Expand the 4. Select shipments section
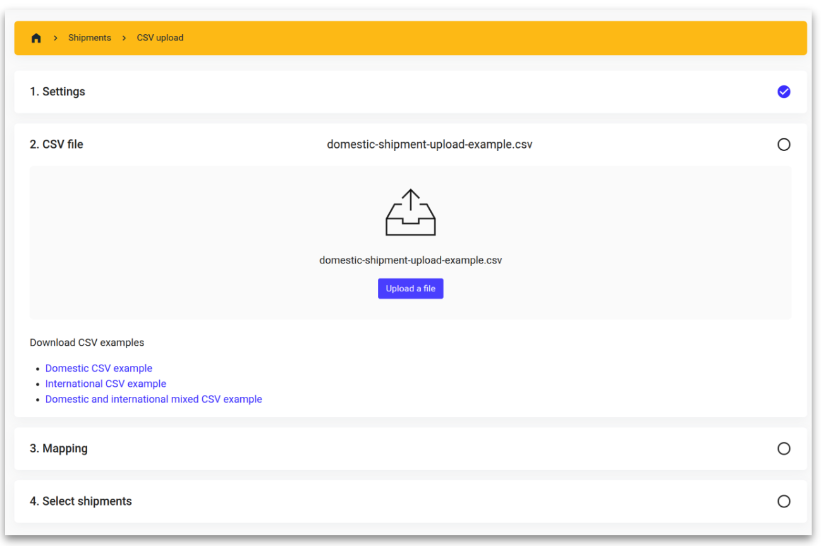The width and height of the screenshot is (821, 546). [81, 501]
